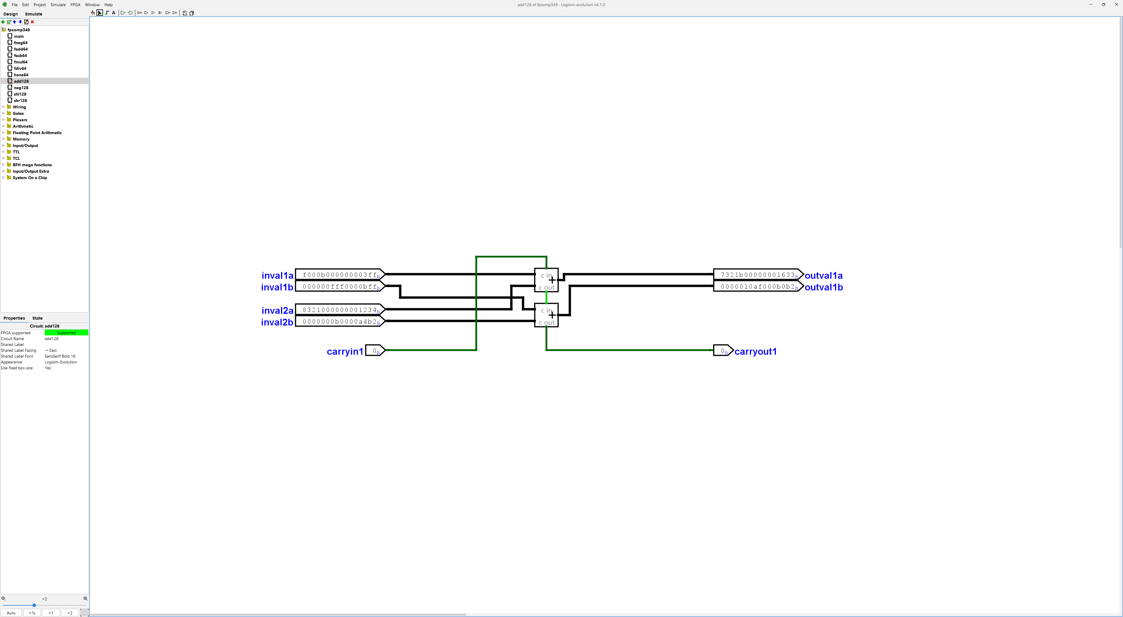Click the red X delete circuit icon

pyautogui.click(x=32, y=22)
